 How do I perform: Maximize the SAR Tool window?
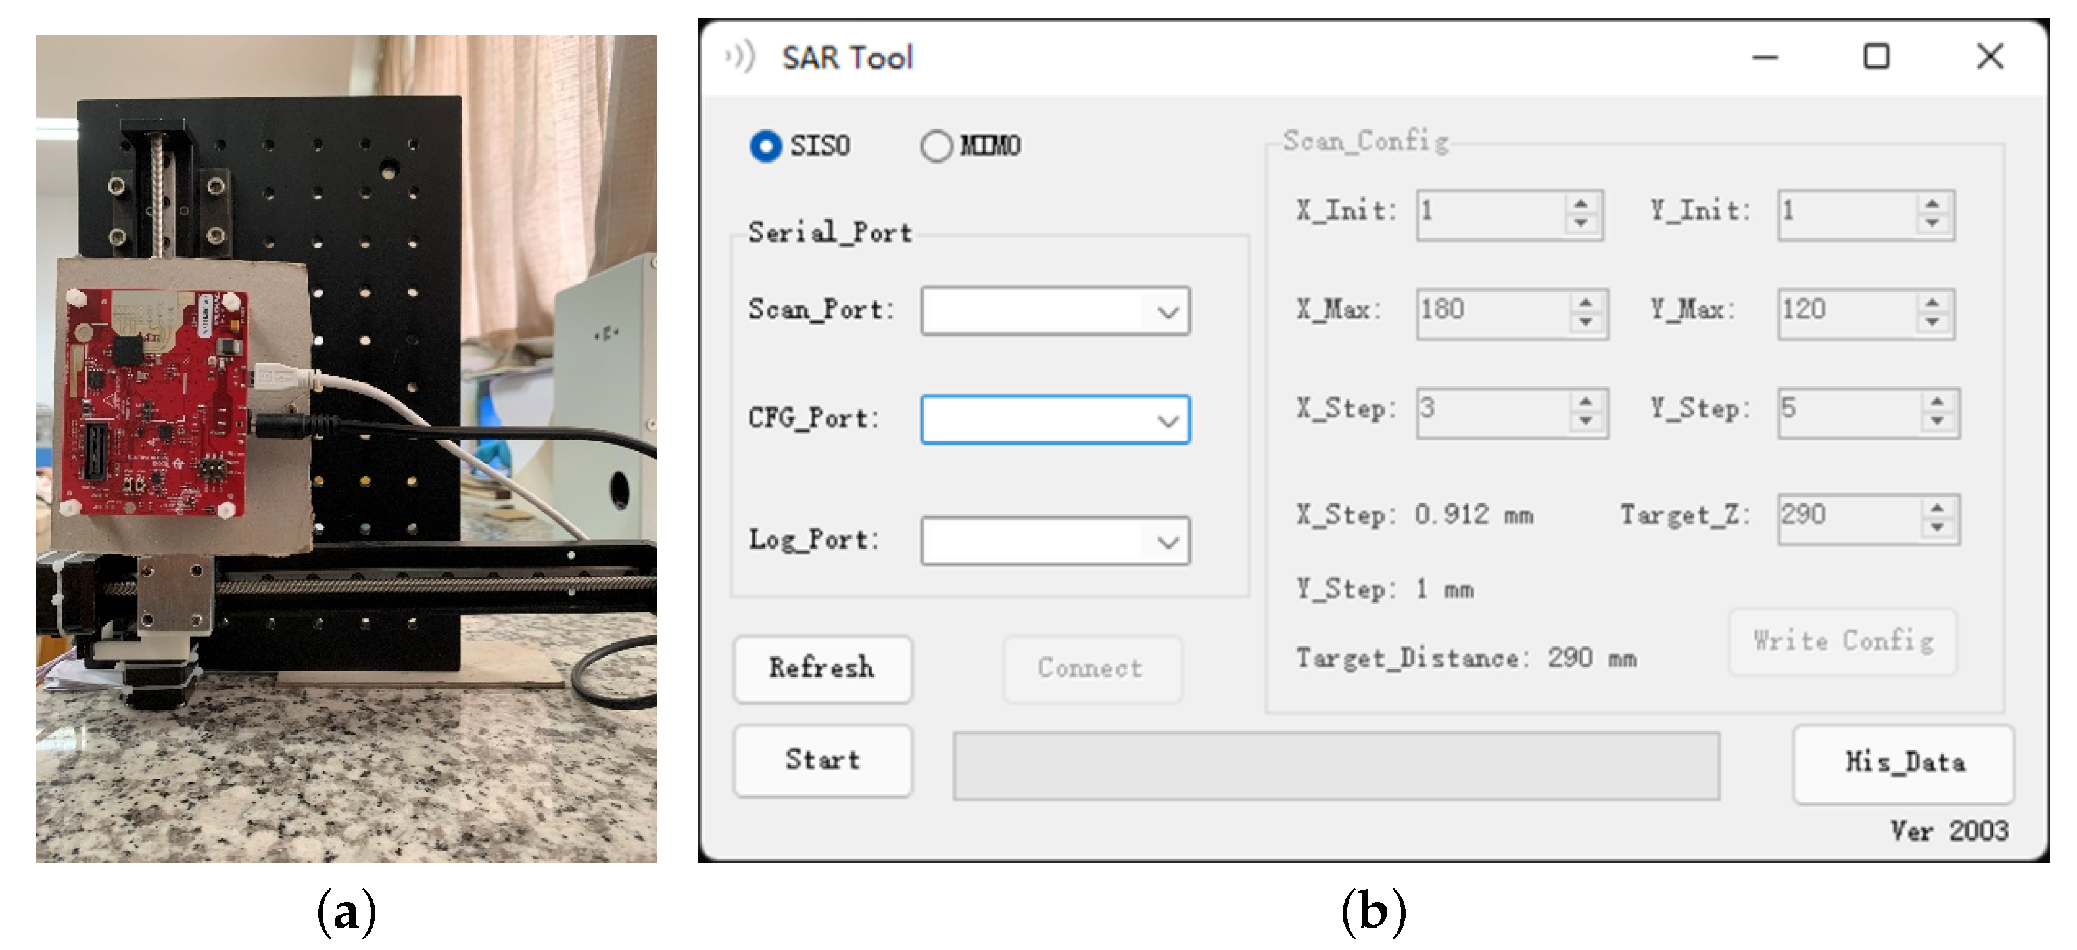tap(1876, 57)
